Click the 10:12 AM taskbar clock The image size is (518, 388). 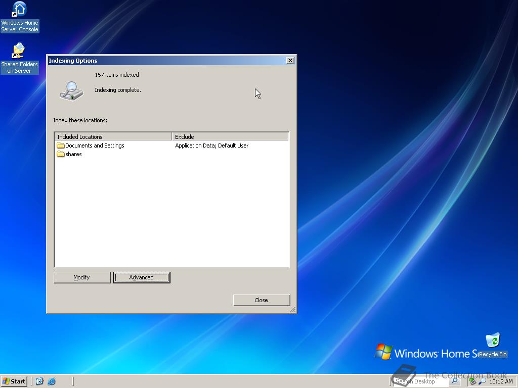coord(501,381)
